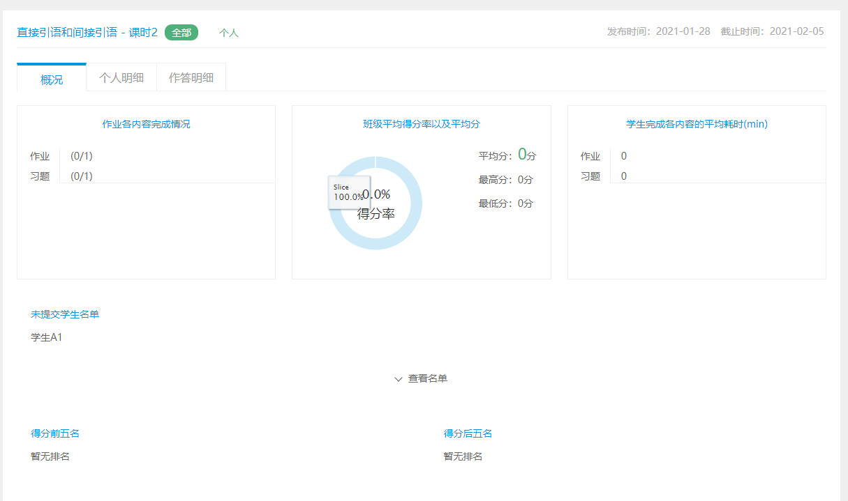Image resolution: width=848 pixels, height=501 pixels.
Task: Switch to the 个人明细 tab
Action: [x=121, y=77]
